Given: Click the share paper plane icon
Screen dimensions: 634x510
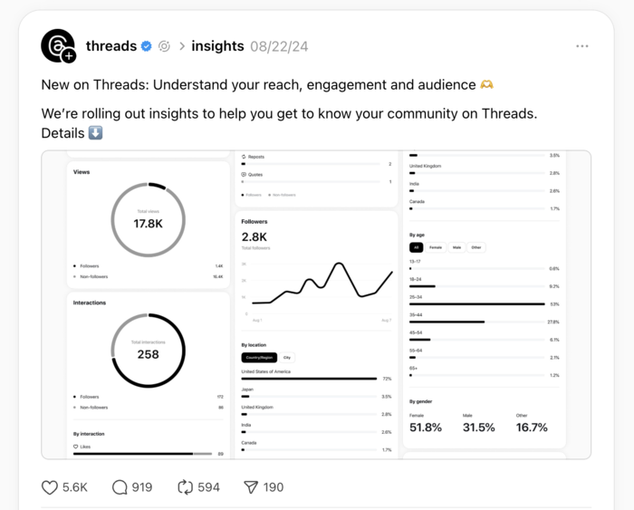Looking at the screenshot, I should tap(251, 487).
